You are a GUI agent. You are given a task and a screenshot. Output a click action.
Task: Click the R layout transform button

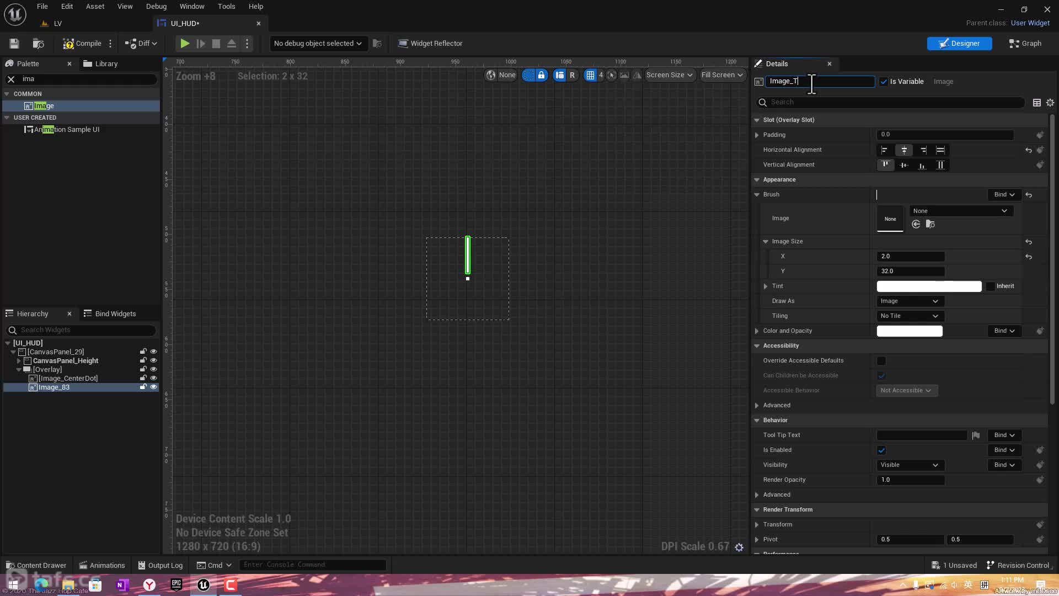[x=572, y=75]
